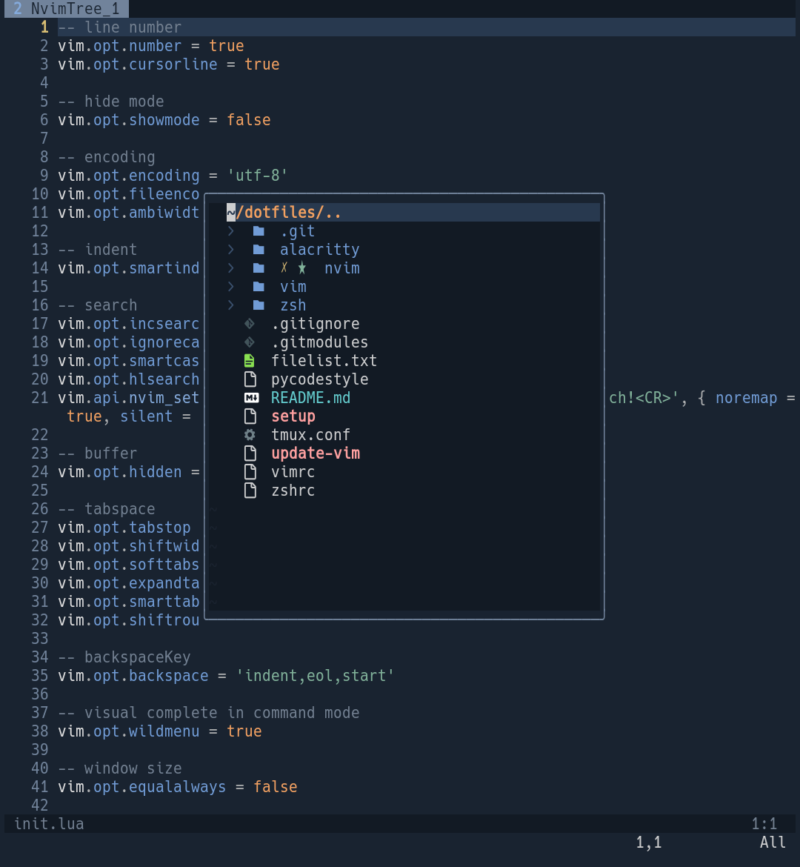Open the vimrc file
800x867 pixels.
click(293, 472)
